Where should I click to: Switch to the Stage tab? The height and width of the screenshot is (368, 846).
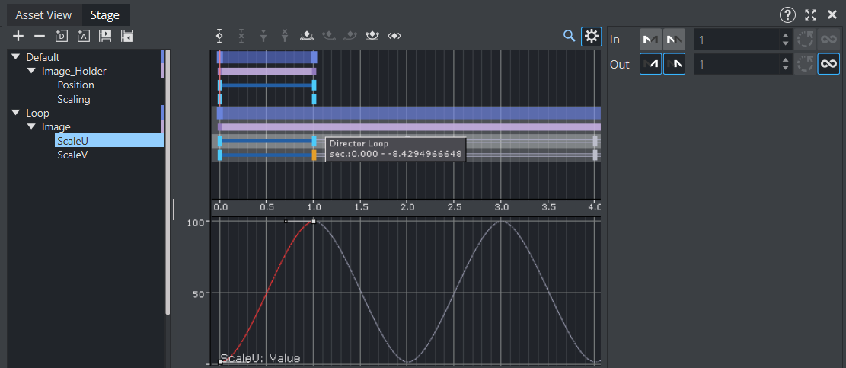click(104, 14)
